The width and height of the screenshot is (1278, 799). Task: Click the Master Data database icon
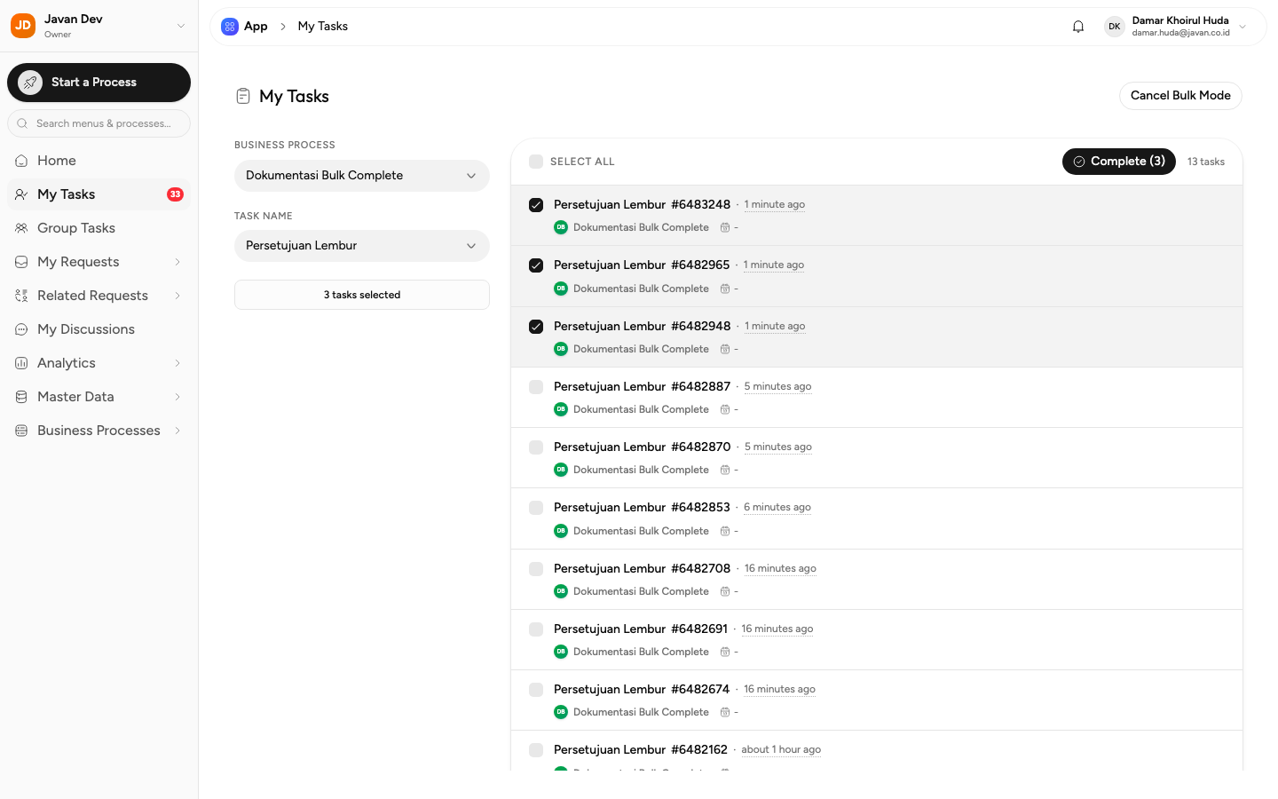coord(21,397)
